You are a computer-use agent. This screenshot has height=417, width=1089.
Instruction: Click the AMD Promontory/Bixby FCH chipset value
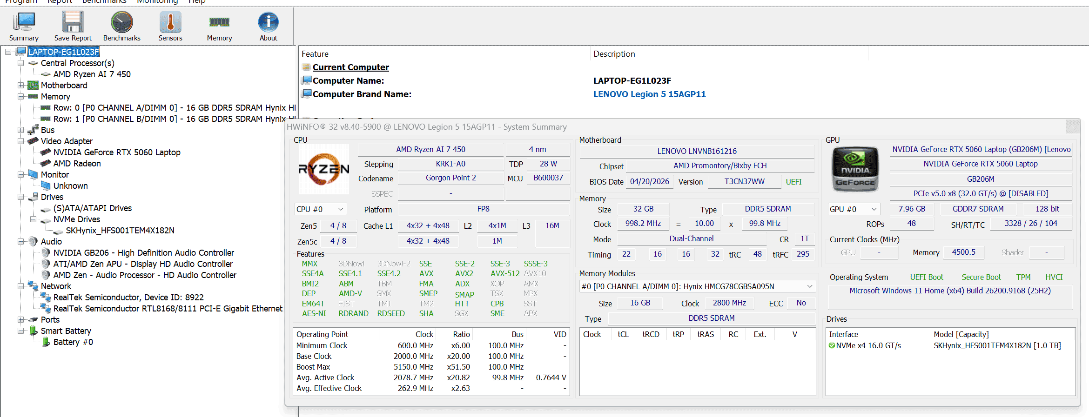click(720, 165)
